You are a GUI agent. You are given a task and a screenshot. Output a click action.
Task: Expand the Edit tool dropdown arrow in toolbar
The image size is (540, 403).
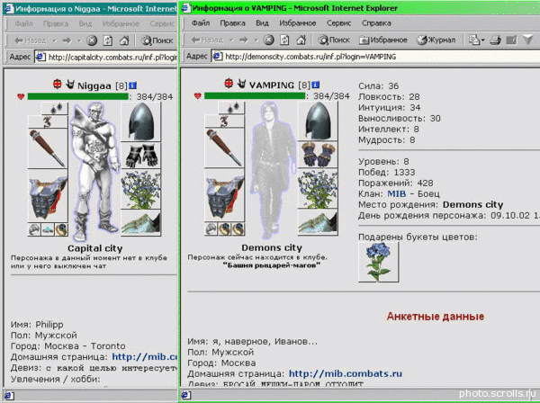coord(482,40)
